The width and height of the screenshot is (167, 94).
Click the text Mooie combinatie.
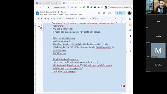(62, 41)
